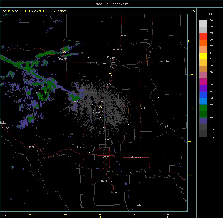Click the dBZ legend heading
The height and width of the screenshot is (218, 223).
point(210,14)
